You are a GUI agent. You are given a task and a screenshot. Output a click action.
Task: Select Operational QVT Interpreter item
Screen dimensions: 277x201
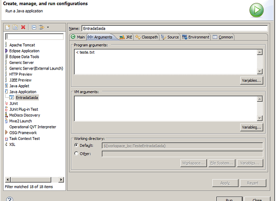[33, 127]
